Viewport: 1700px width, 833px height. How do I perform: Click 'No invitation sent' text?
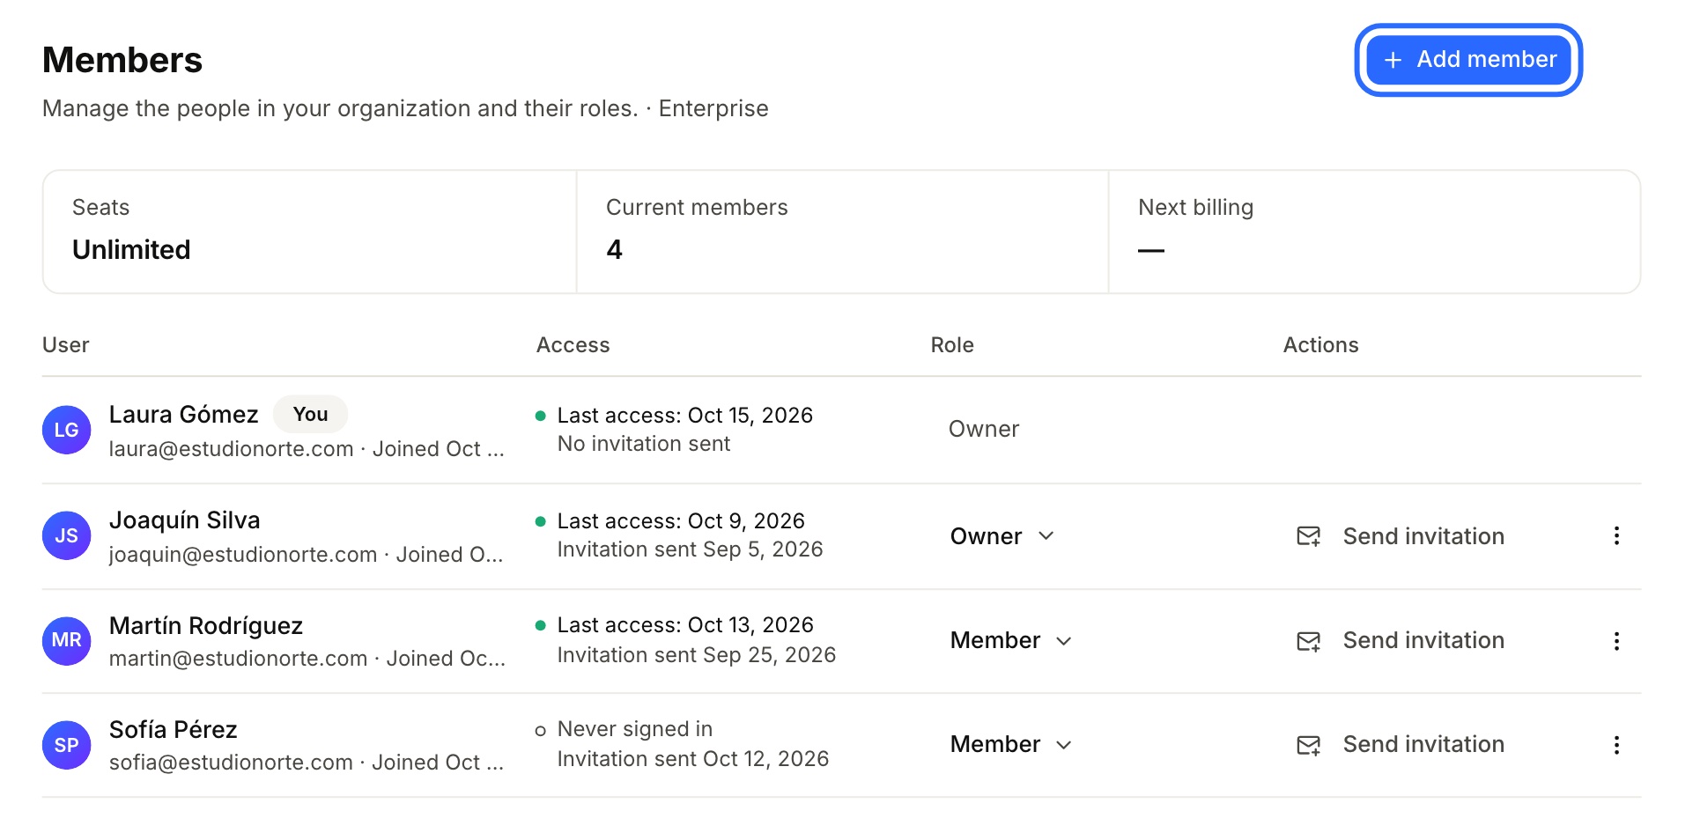click(x=644, y=444)
